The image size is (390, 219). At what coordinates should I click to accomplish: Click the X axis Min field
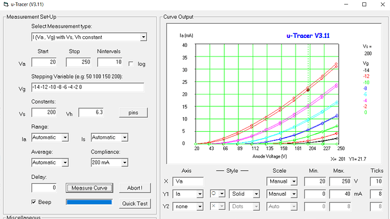(315, 182)
